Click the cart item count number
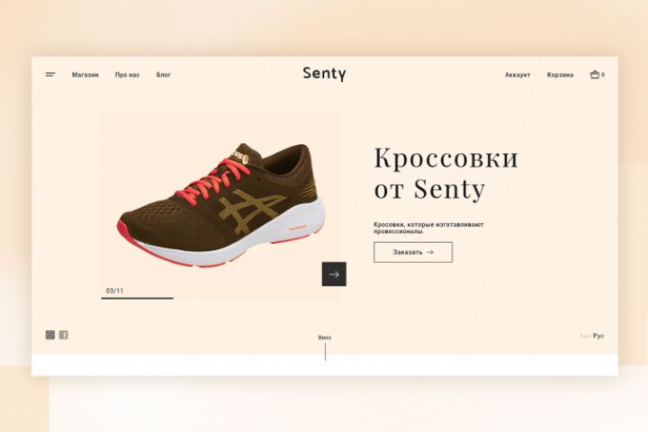648x432 pixels. coord(603,75)
